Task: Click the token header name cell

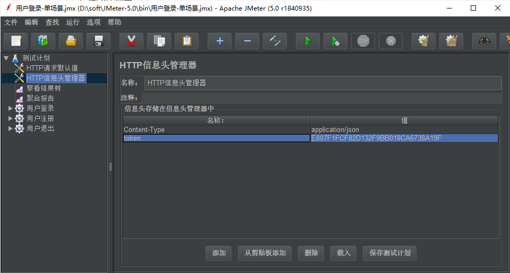Action: [217, 138]
